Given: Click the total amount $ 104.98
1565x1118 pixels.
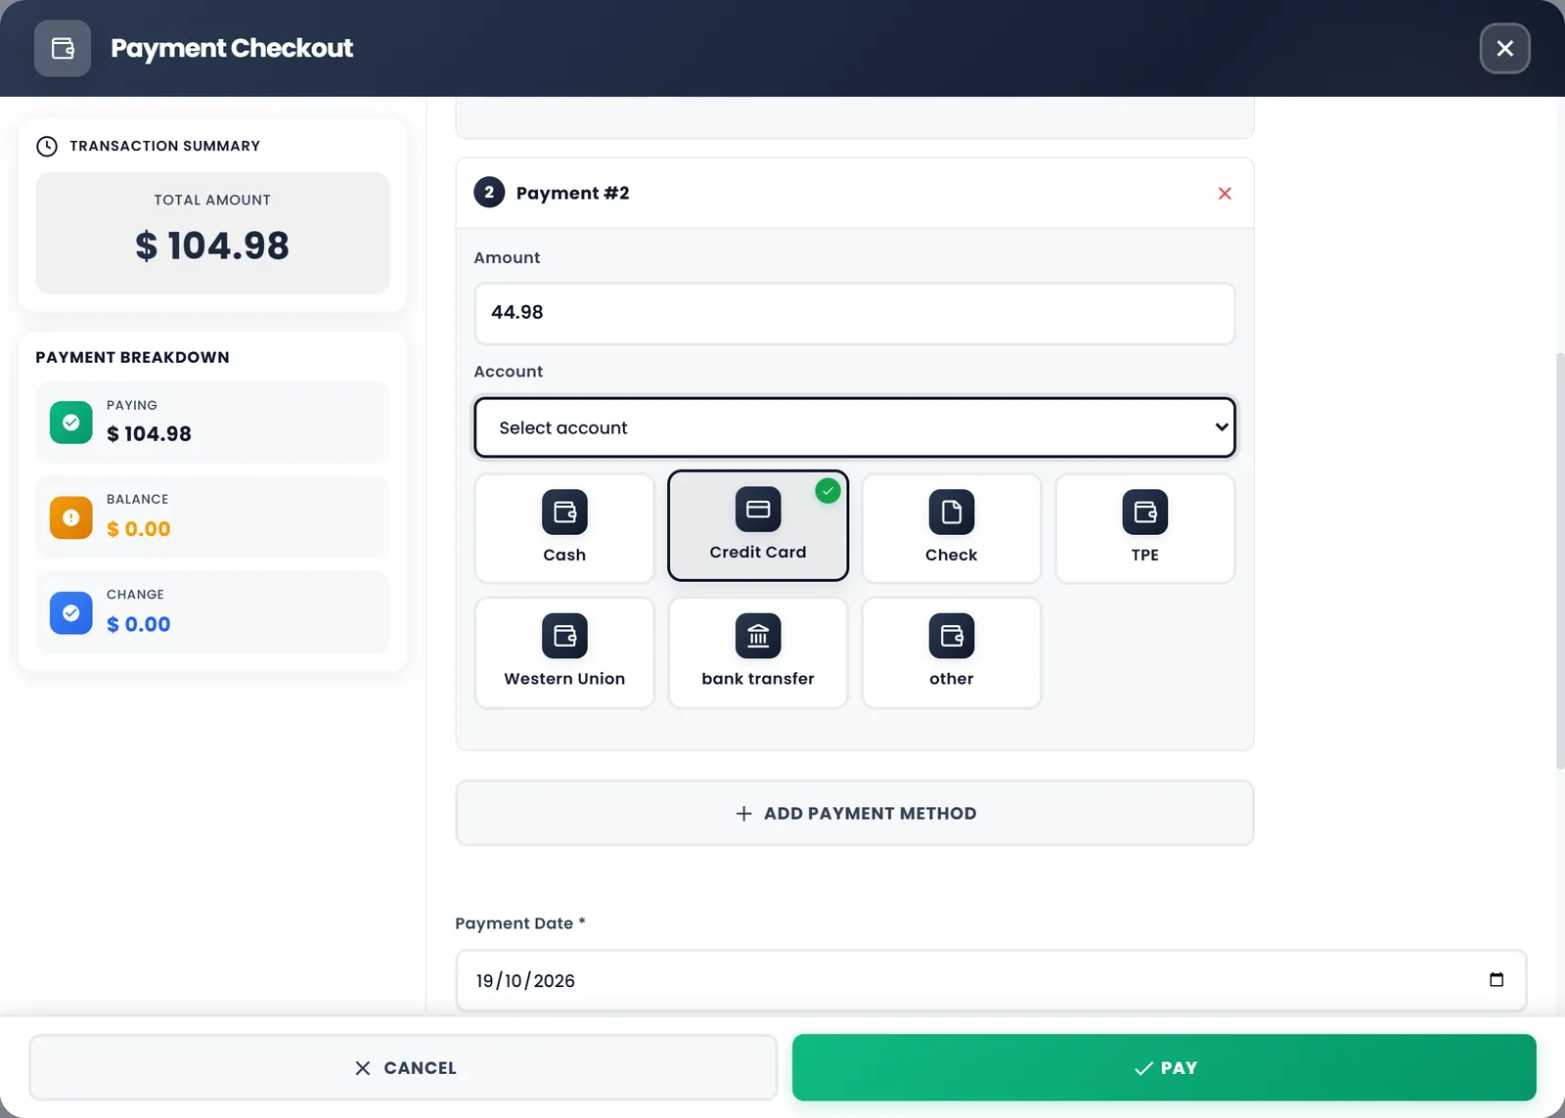Looking at the screenshot, I should [212, 246].
